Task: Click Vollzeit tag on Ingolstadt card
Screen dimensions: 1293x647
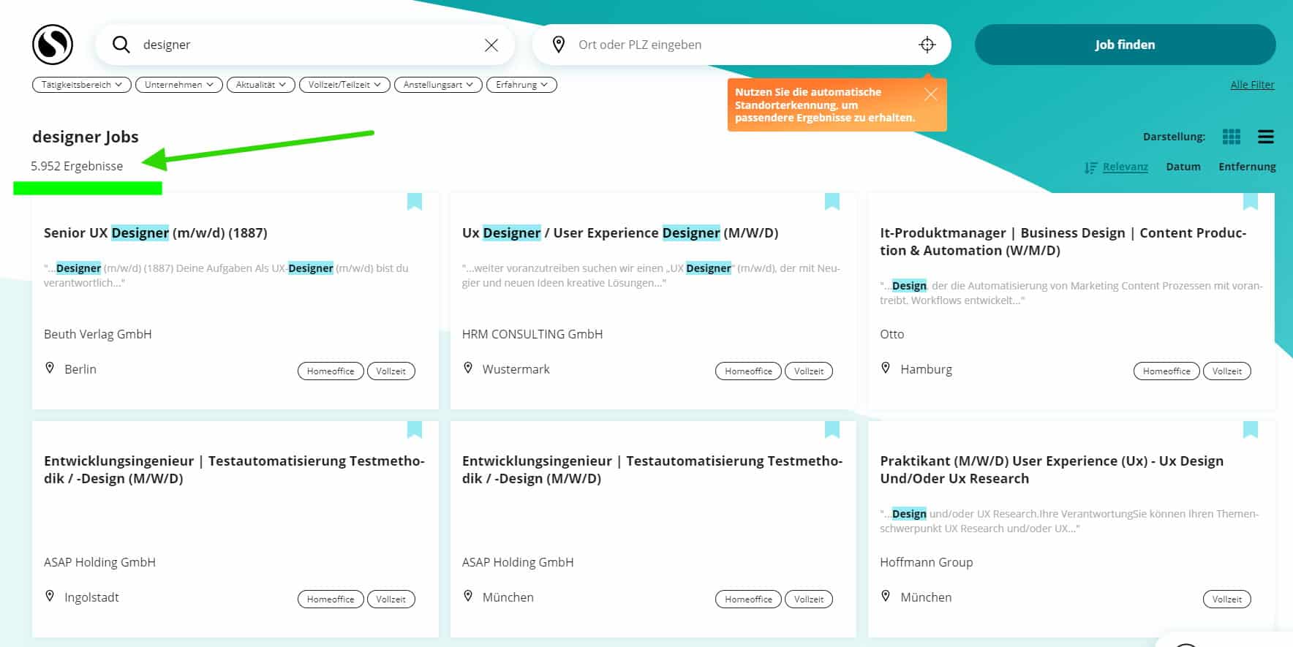Action: coord(391,599)
